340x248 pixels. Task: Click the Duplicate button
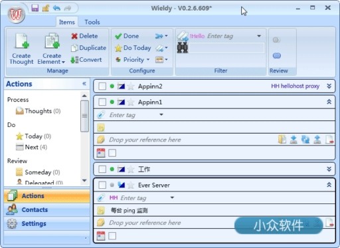pyautogui.click(x=88, y=48)
